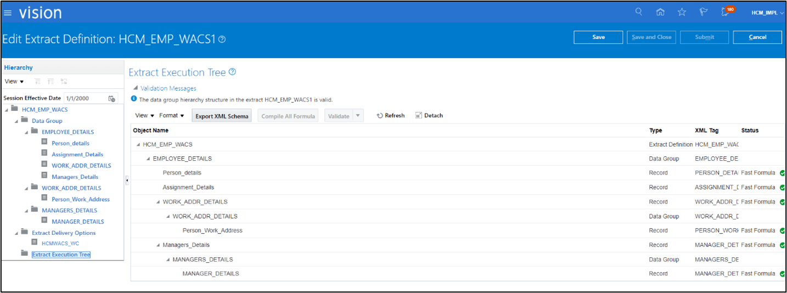Click Refresh in the execution tree toolbar
Image resolution: width=787 pixels, height=293 pixels.
point(390,115)
